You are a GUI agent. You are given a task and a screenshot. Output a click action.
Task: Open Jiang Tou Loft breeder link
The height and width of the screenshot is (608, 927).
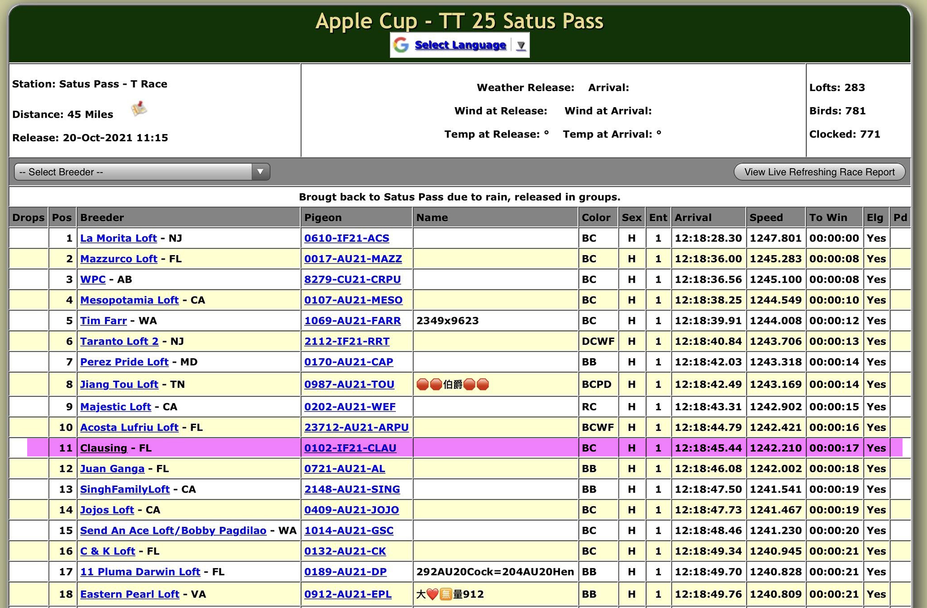(119, 385)
